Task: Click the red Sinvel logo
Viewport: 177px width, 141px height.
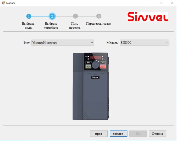Action: (x=147, y=17)
